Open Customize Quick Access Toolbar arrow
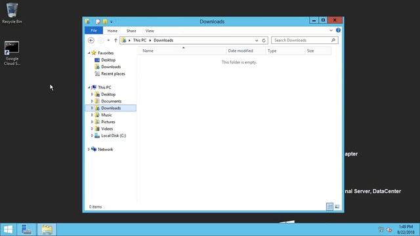Image resolution: width=420 pixels, height=236 pixels. [x=112, y=22]
